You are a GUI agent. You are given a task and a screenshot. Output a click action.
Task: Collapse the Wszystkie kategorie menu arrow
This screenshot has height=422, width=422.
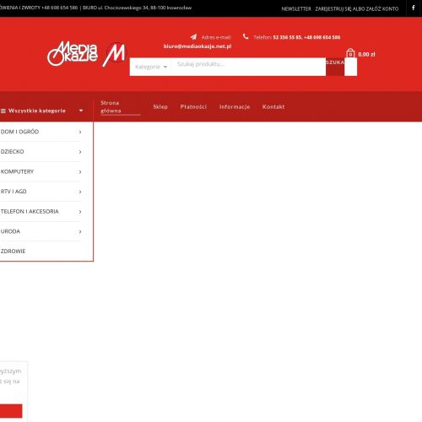(81, 111)
